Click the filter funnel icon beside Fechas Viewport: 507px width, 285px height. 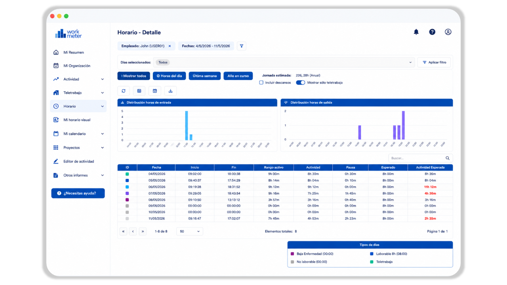(242, 46)
